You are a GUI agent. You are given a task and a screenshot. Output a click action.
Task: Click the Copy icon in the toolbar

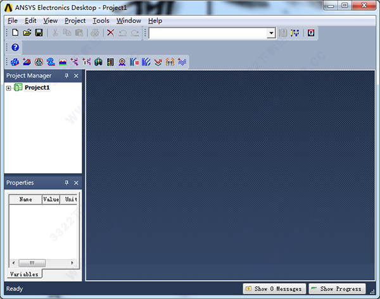(x=67, y=33)
